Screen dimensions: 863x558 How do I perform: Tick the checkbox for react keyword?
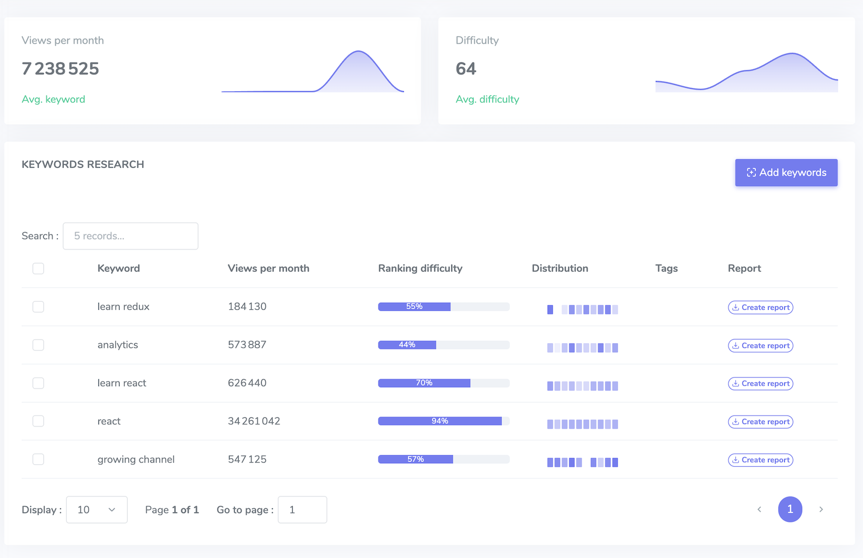39,421
